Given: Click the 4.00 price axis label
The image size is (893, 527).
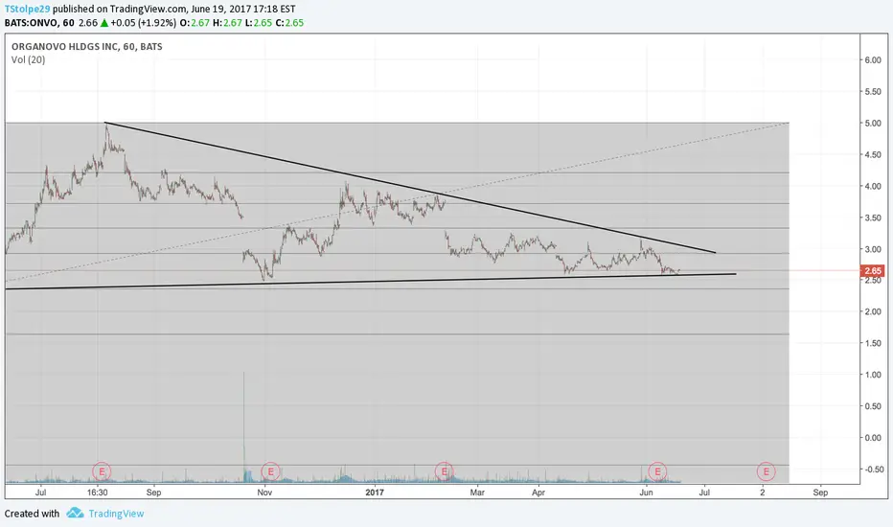Looking at the screenshot, I should pyautogui.click(x=873, y=186).
